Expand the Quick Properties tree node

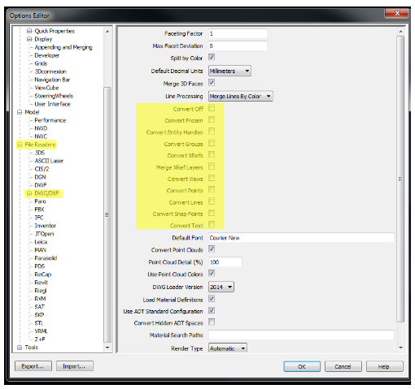point(28,31)
